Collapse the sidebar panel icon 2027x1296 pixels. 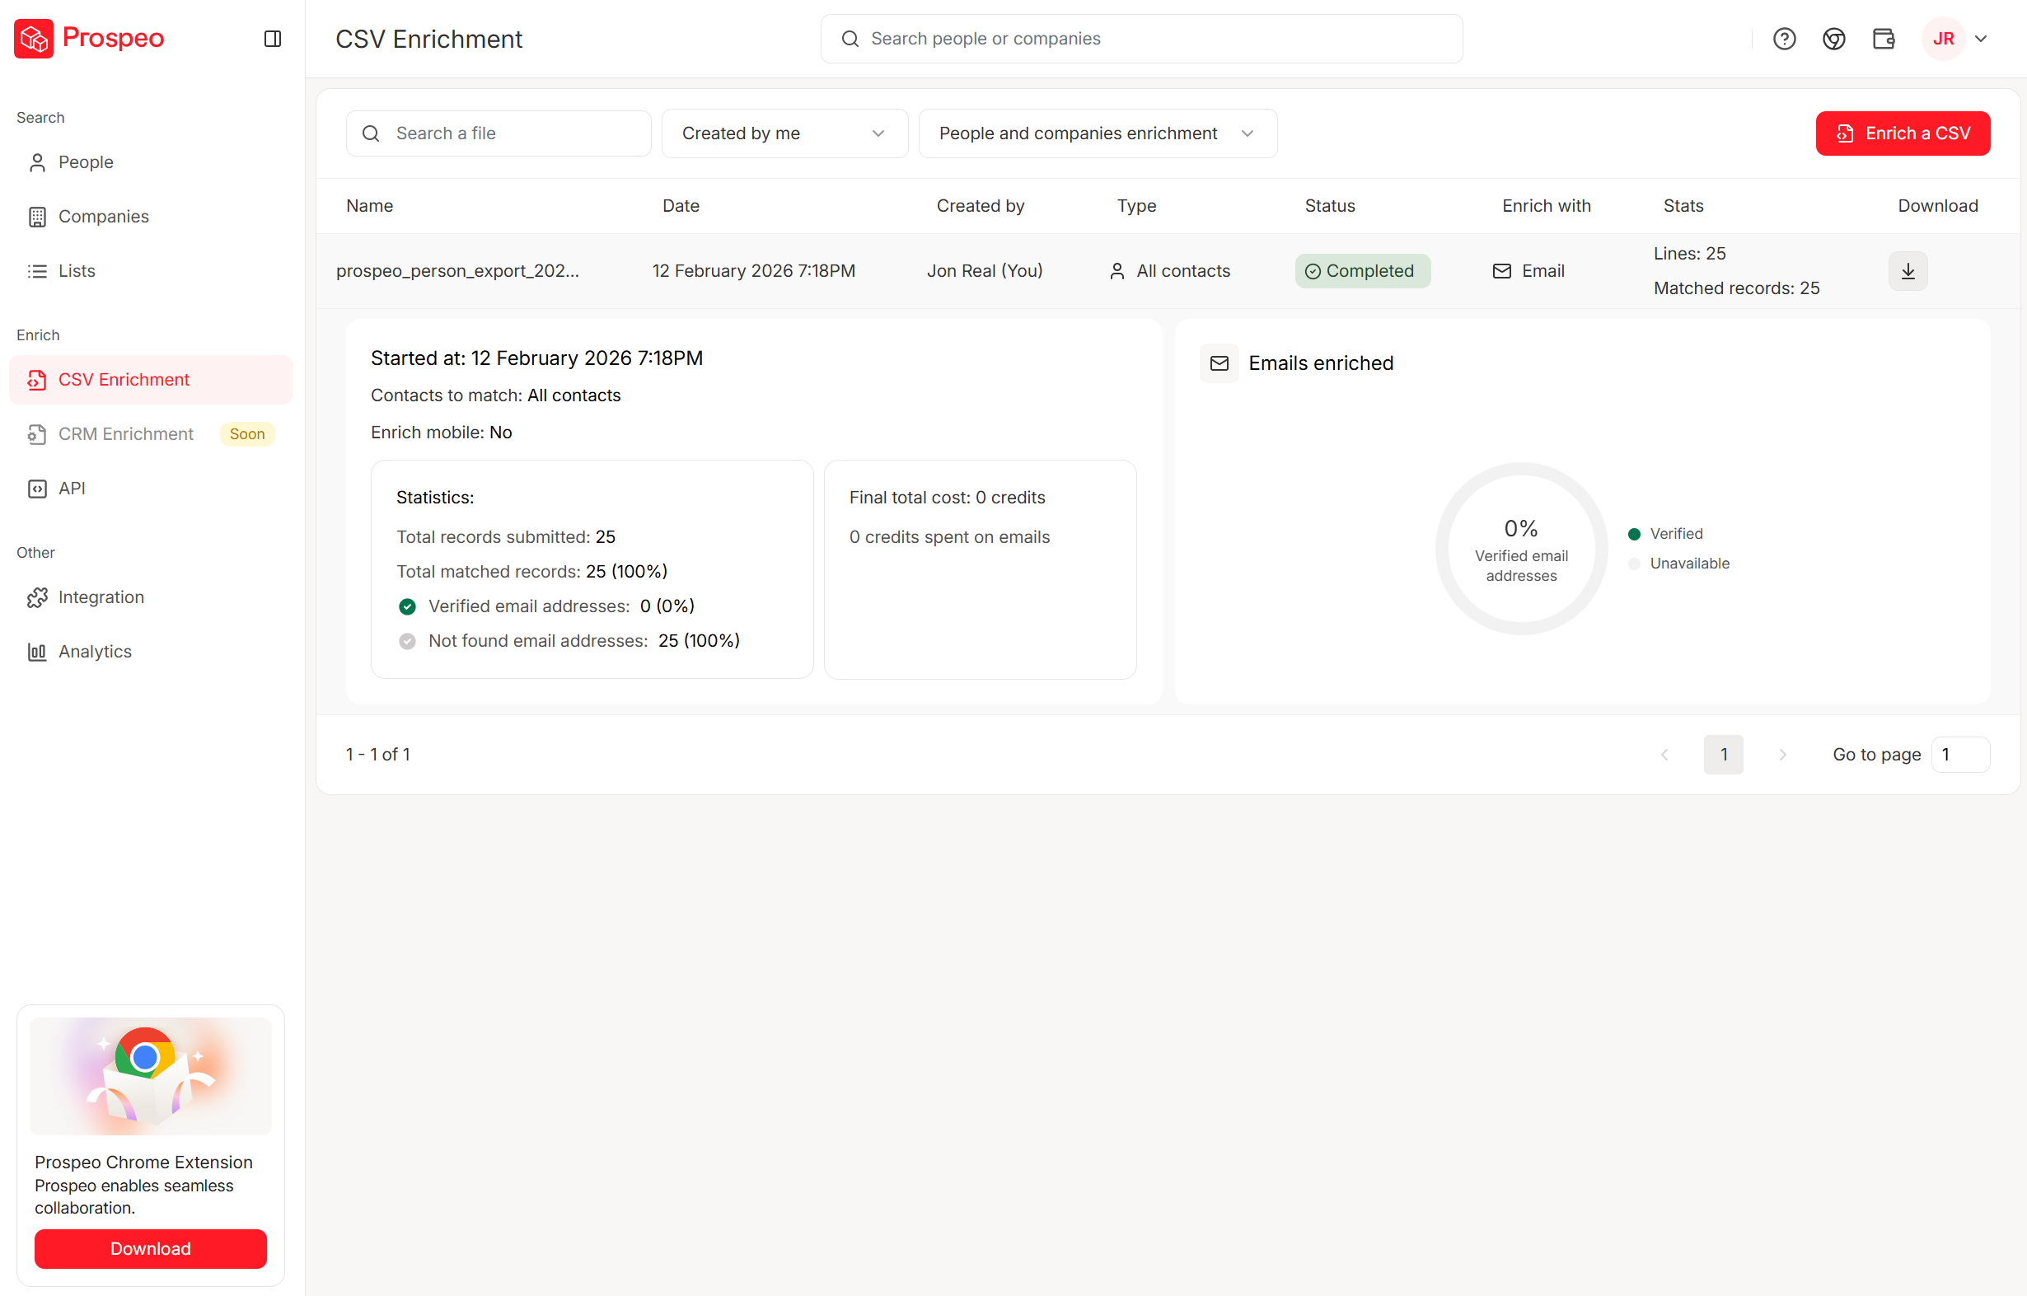click(272, 39)
